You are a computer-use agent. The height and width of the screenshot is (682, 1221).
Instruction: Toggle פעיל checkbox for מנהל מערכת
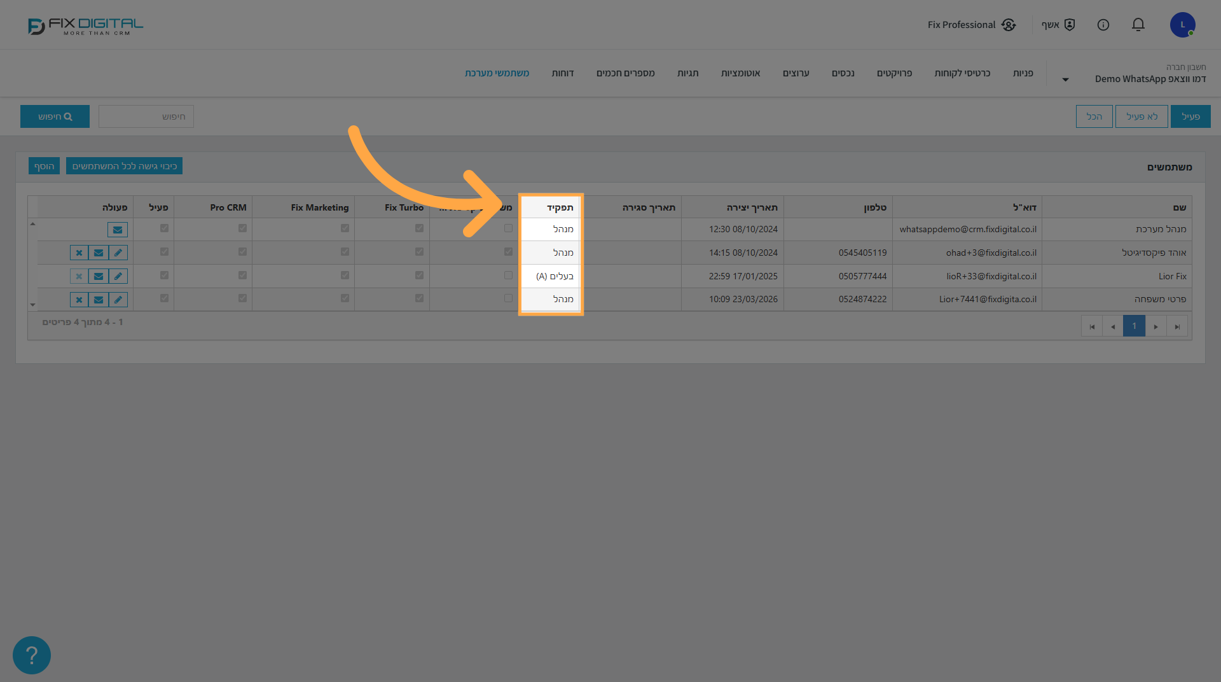tap(165, 228)
